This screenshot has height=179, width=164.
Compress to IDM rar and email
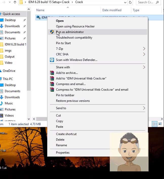(x=97, y=90)
